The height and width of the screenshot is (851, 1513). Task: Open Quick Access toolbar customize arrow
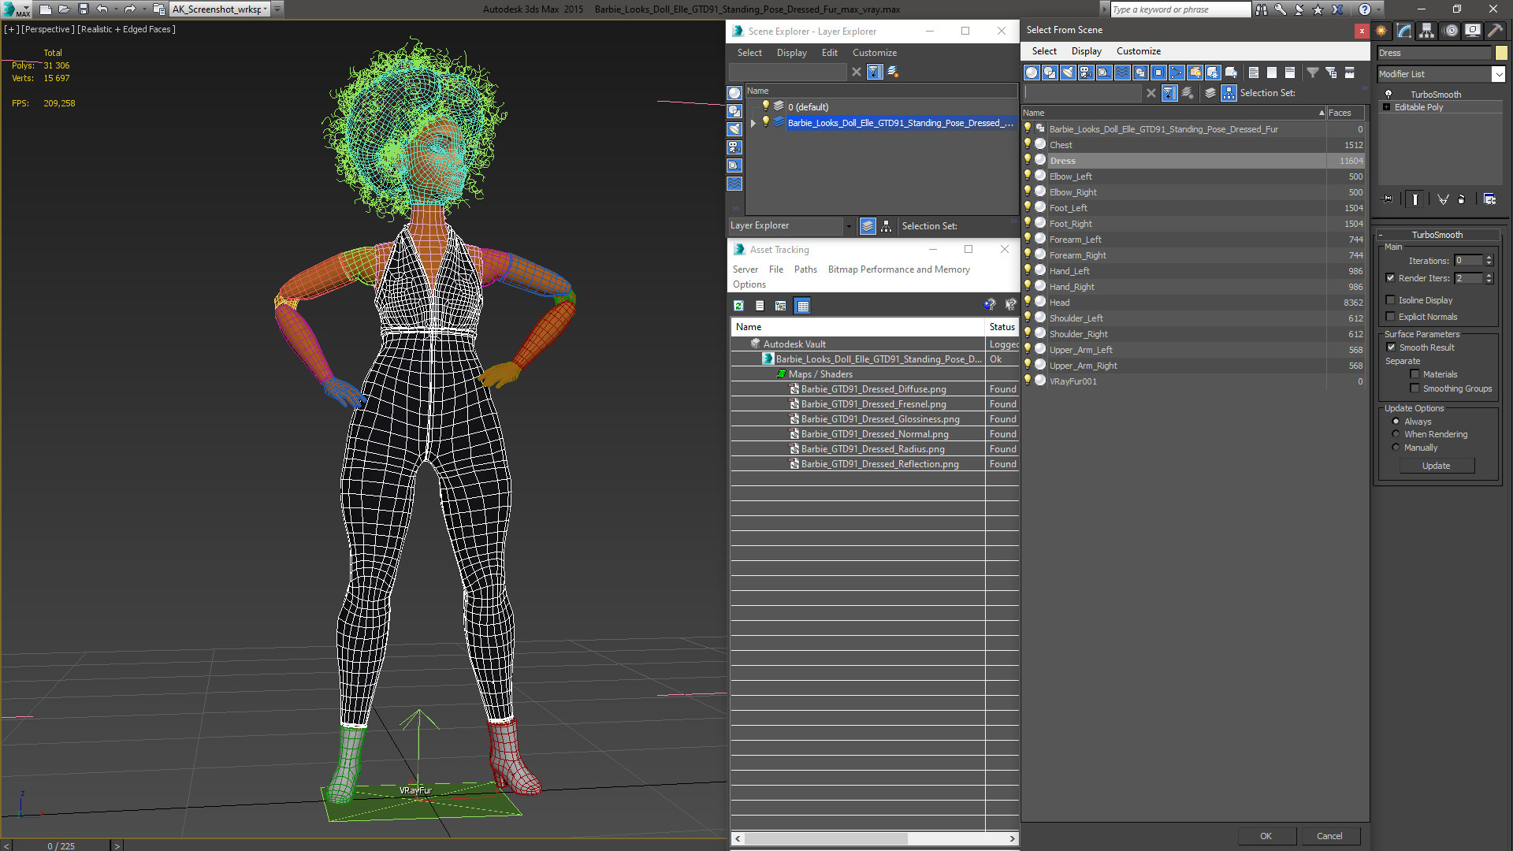277,9
